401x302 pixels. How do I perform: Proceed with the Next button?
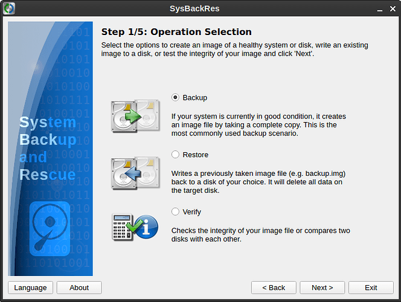pos(322,288)
